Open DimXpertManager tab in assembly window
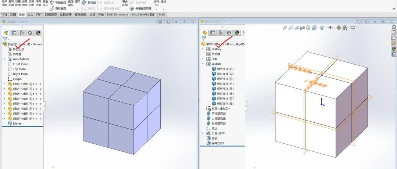 (x=30, y=33)
